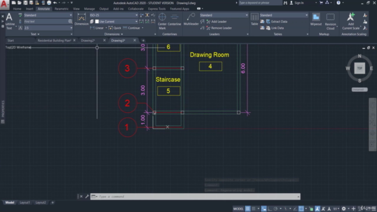Open the table style Standard dropdown

284,15
